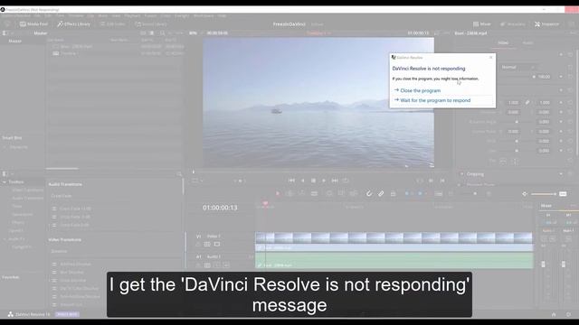The height and width of the screenshot is (325, 579).
Task: Open the Sound Library panel
Action: pos(151,24)
